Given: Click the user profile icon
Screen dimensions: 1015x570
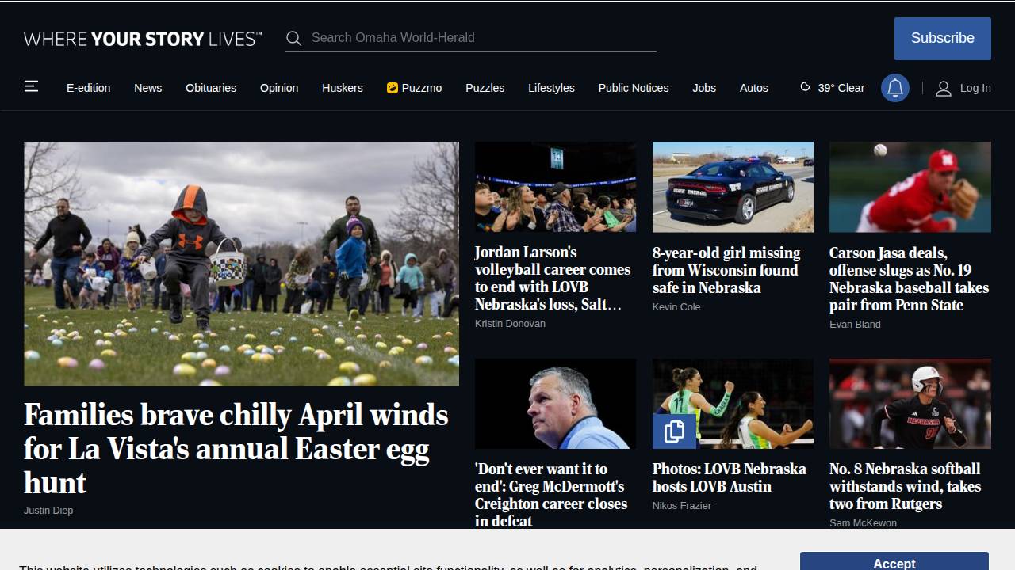Looking at the screenshot, I should 944,88.
